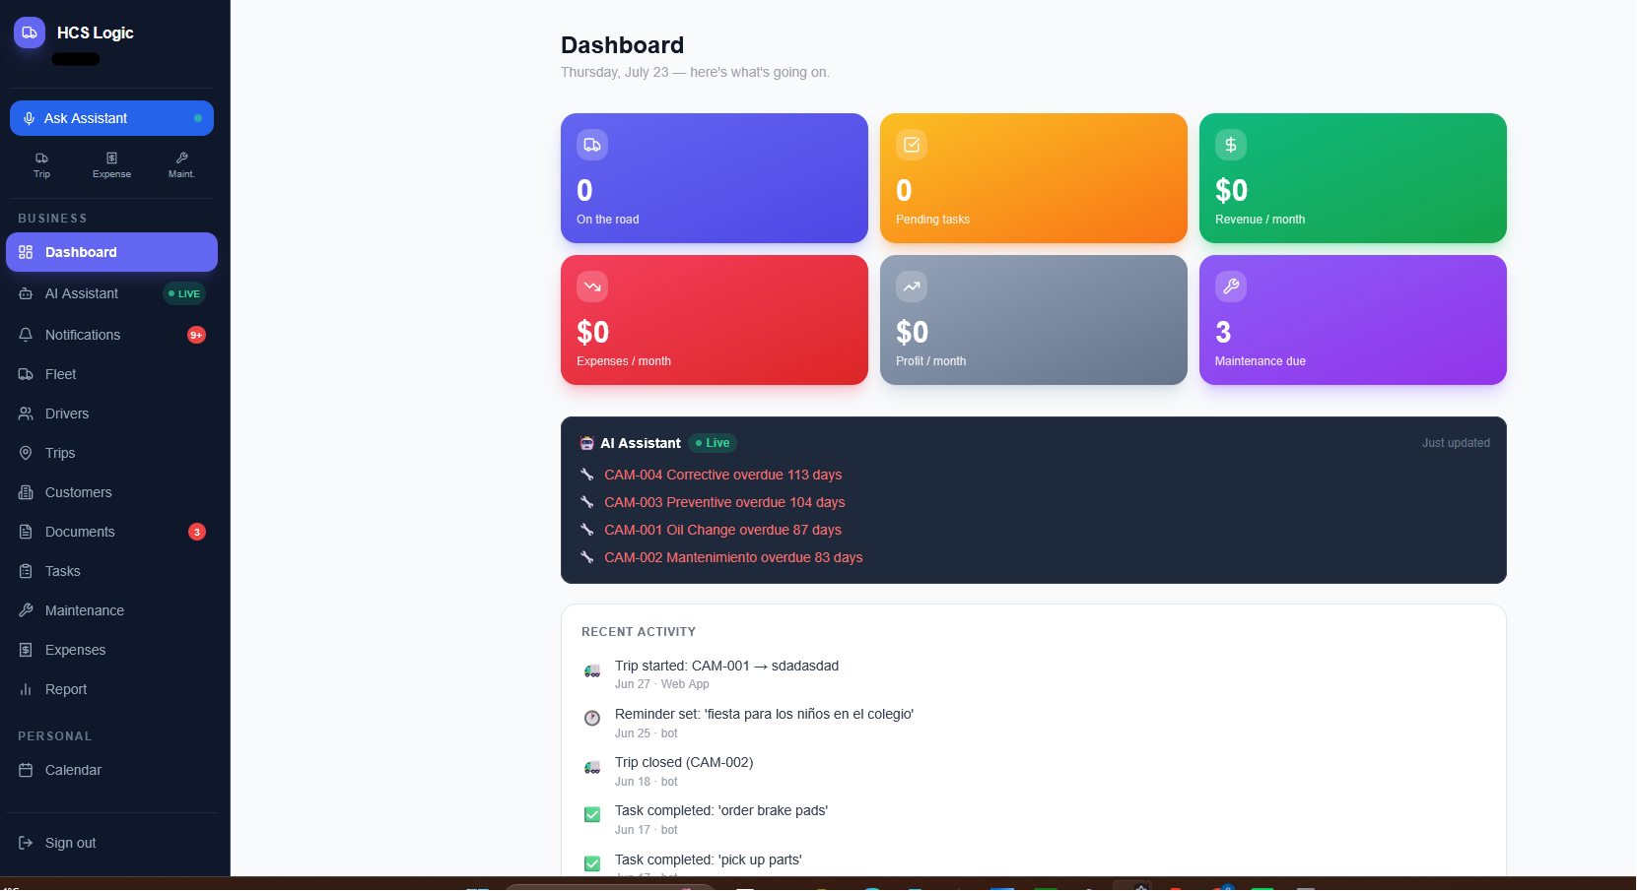Click the downward trend icon on the Expenses card
Screen dimensions: 1637x891
(592, 286)
